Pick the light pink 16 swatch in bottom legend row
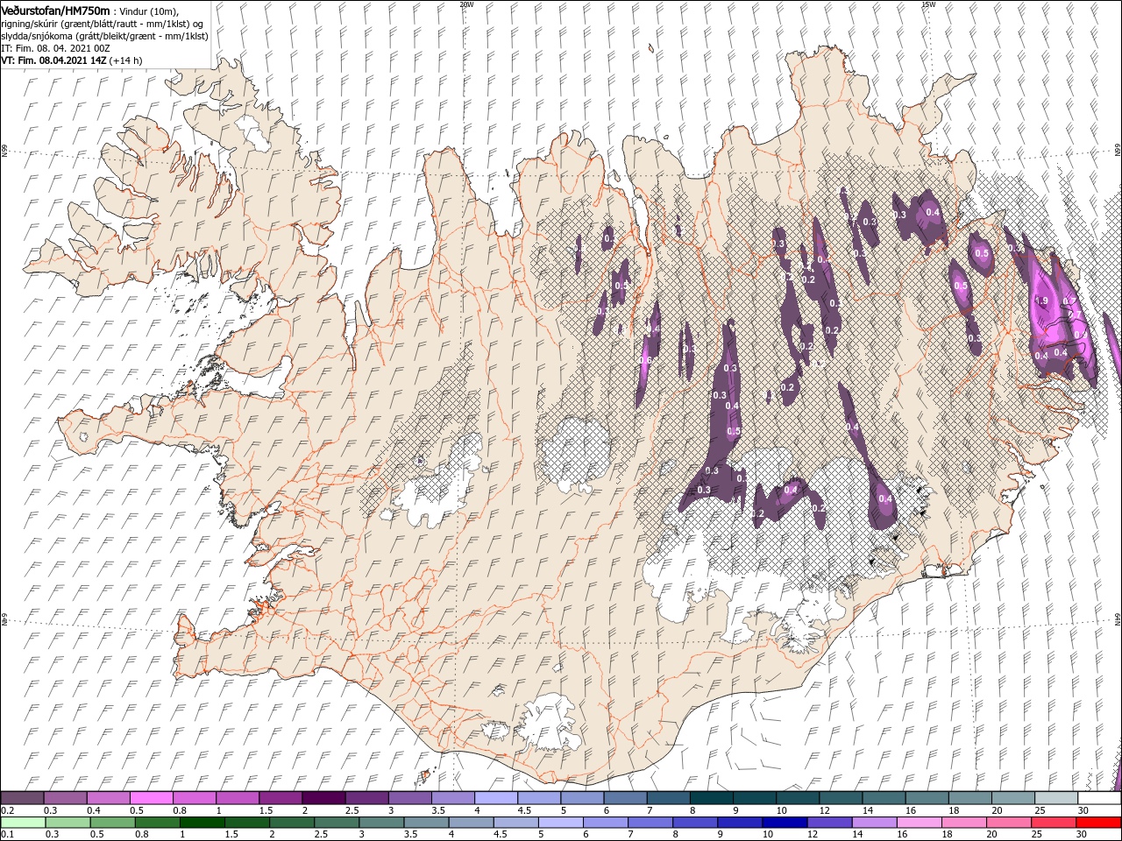Viewport: 1122px width, 841px height. pyautogui.click(x=920, y=823)
